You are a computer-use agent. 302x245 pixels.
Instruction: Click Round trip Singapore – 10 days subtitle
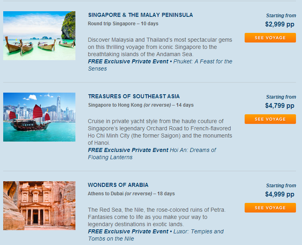(x=123, y=24)
